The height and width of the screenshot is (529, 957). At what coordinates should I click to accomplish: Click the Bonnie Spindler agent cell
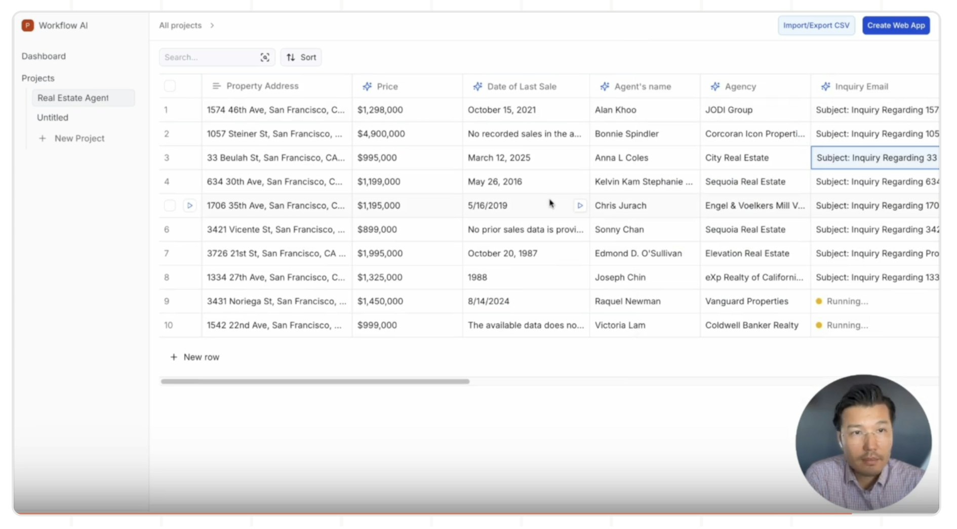click(x=645, y=134)
